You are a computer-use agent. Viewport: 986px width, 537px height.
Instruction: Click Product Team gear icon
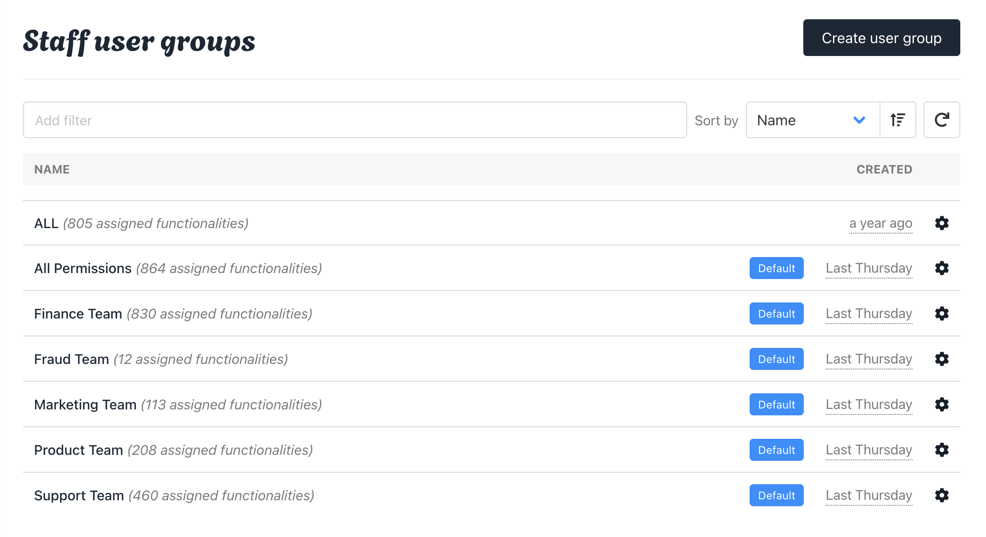tap(941, 450)
